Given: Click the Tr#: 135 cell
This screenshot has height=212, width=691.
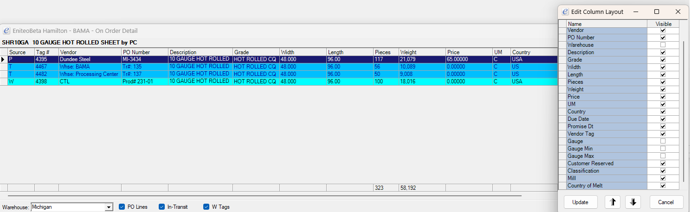Looking at the screenshot, I should click(145, 67).
